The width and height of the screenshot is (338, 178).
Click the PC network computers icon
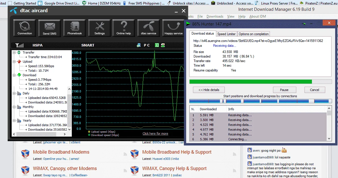[139, 45]
